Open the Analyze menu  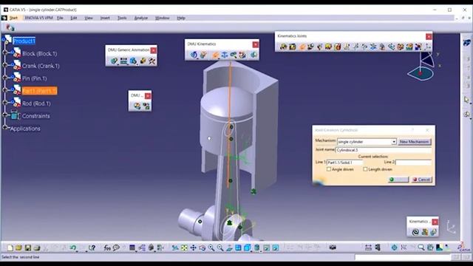[141, 18]
